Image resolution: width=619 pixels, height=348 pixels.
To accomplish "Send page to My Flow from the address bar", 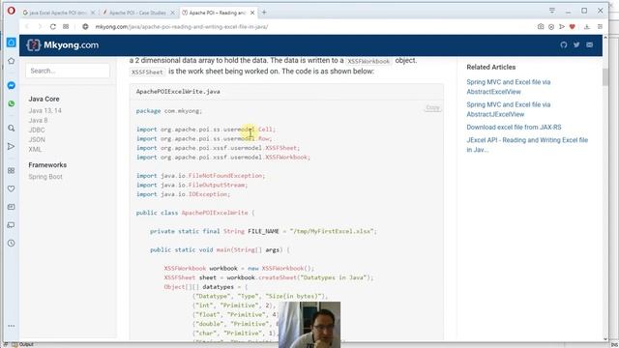I will pos(562,26).
